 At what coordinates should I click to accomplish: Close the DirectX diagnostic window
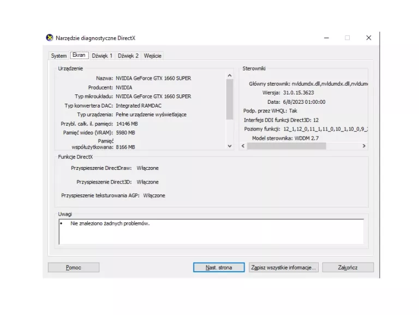[368, 38]
